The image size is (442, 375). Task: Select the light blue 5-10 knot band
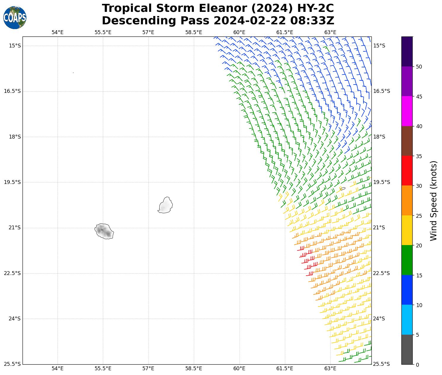point(407,320)
